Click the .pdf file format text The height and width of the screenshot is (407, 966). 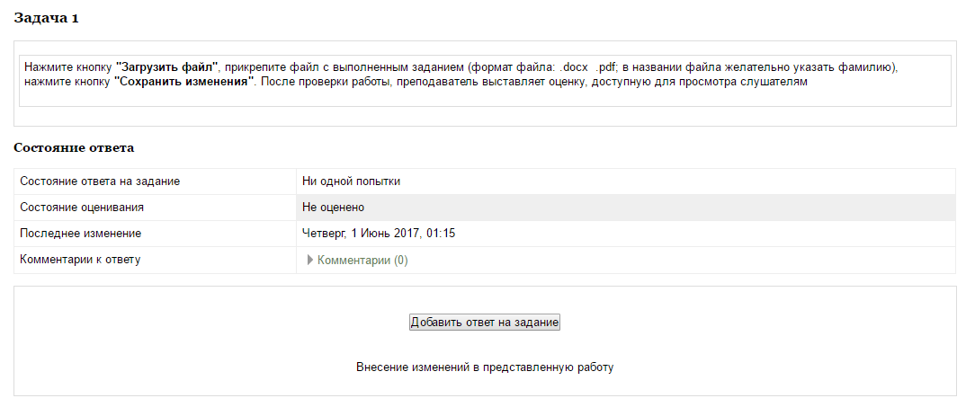pos(605,67)
